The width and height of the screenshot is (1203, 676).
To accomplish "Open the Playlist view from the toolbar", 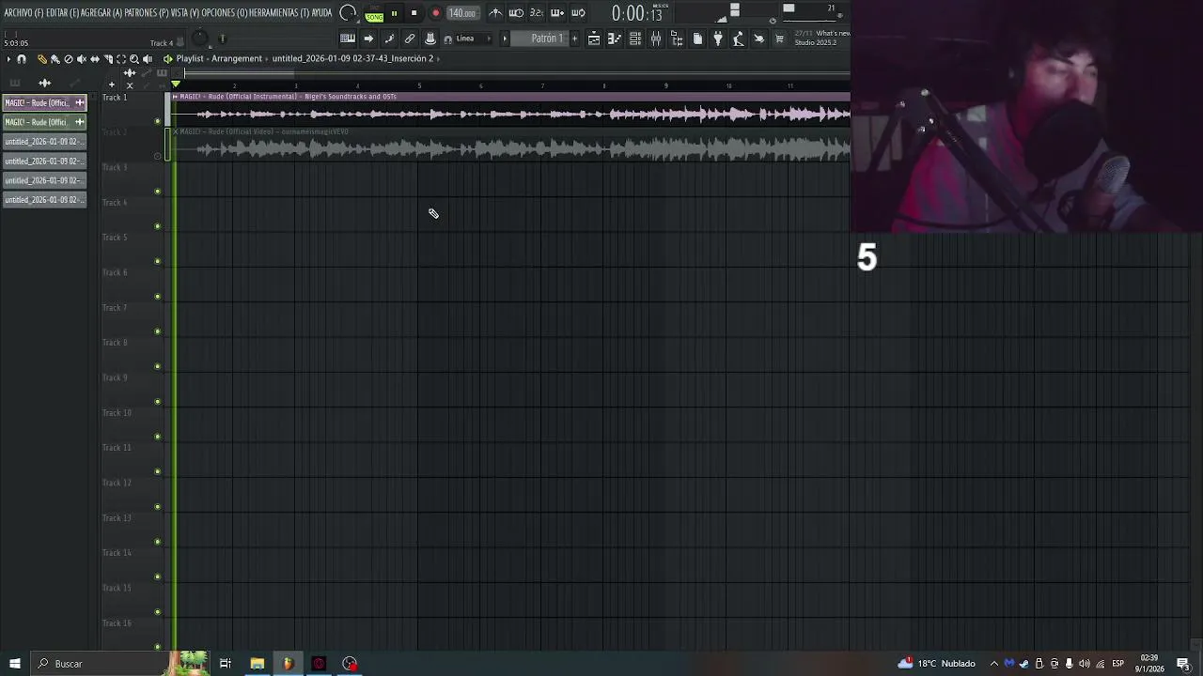I will (594, 38).
